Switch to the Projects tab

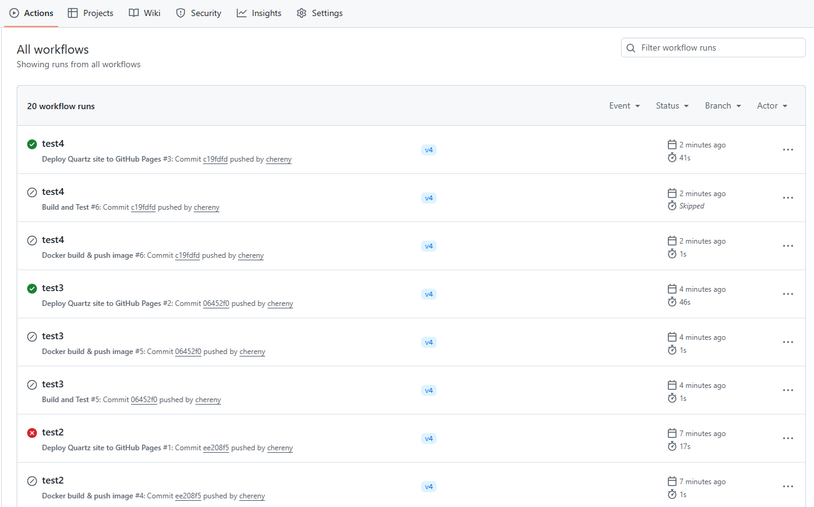tap(91, 13)
